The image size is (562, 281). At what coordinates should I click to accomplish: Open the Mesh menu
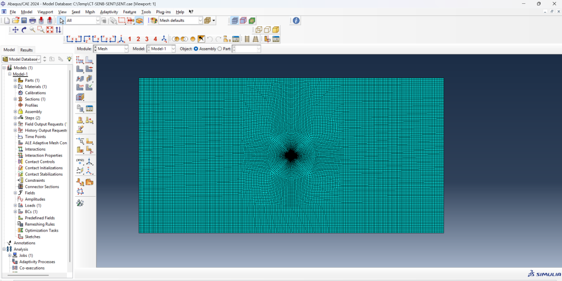[90, 12]
